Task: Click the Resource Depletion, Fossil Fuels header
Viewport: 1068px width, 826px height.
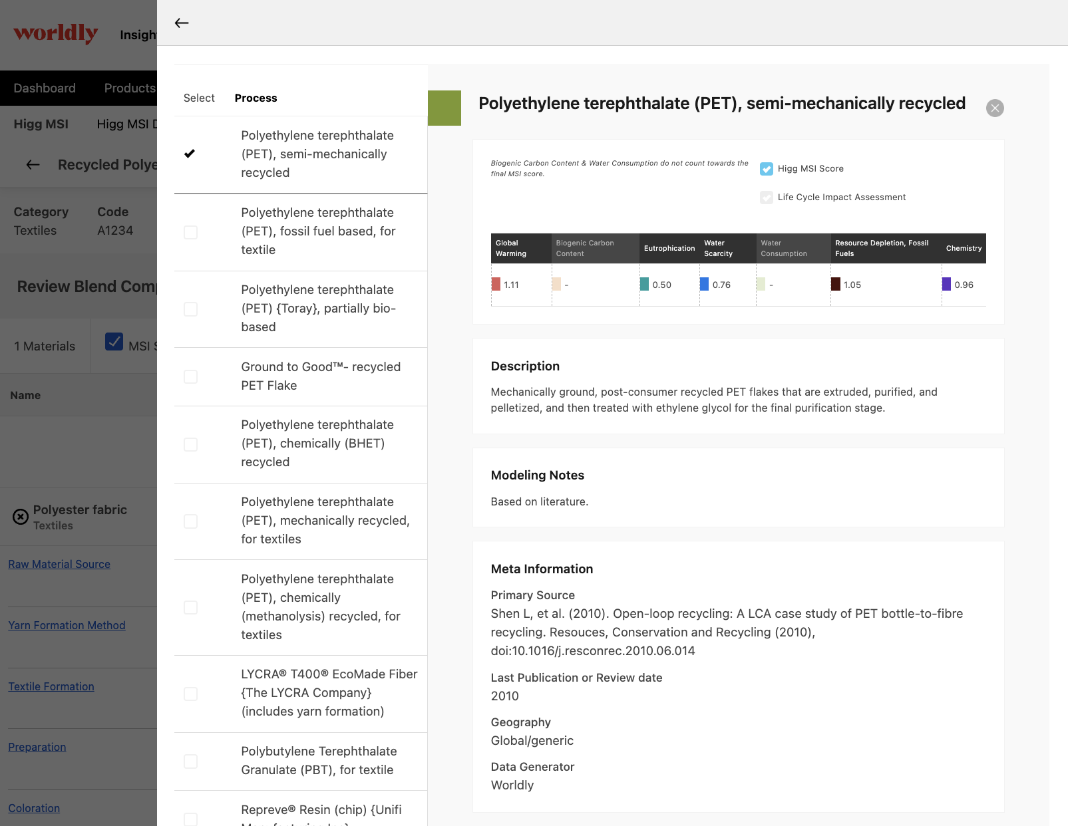Action: (x=886, y=249)
